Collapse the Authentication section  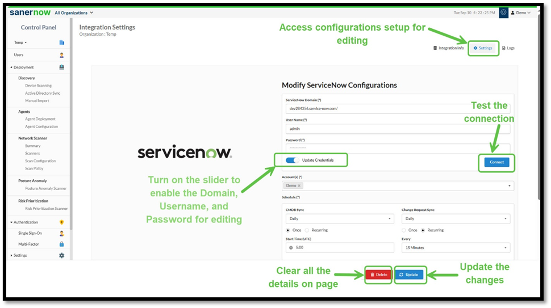(x=11, y=222)
